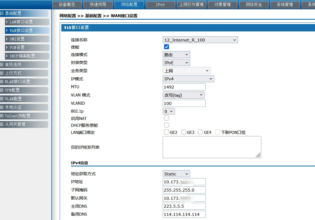Check the GE4 port binding box
The image size is (315, 220).
(200, 132)
